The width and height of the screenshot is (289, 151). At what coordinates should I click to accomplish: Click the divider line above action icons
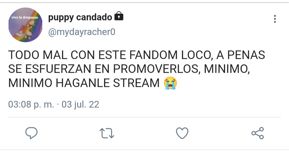point(144,117)
